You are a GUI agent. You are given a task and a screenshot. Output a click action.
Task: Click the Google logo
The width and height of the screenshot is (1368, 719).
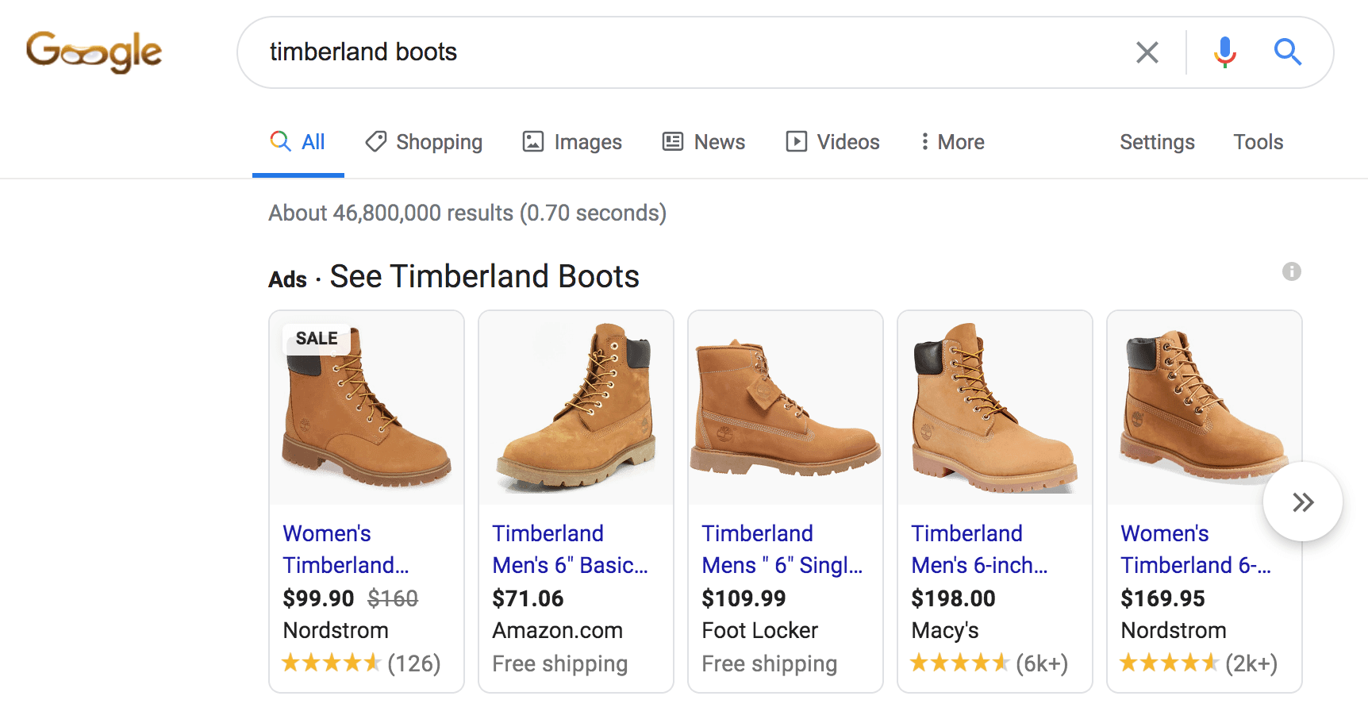pos(94,52)
